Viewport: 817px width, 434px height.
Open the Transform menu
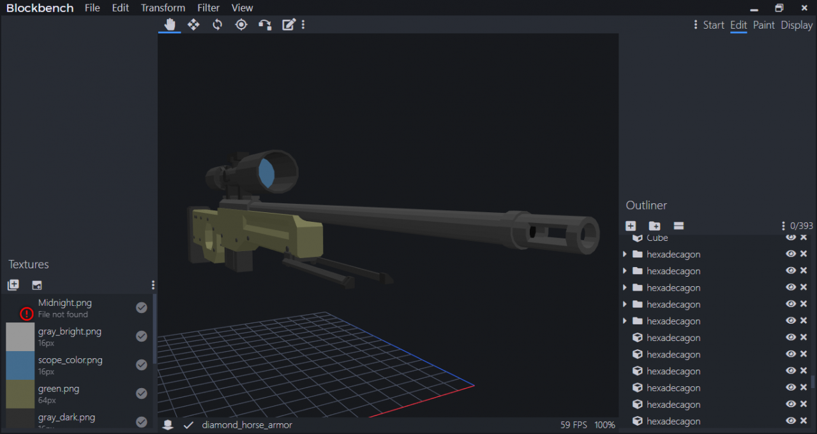163,8
